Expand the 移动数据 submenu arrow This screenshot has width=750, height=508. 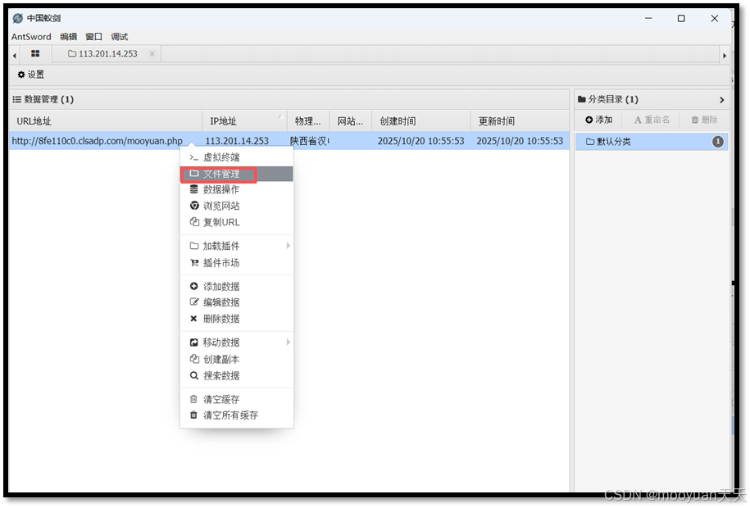point(288,342)
